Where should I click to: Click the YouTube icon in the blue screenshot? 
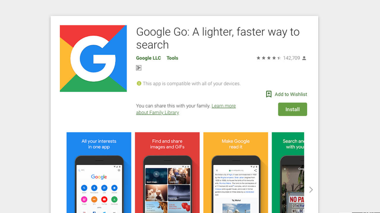[x=104, y=199]
